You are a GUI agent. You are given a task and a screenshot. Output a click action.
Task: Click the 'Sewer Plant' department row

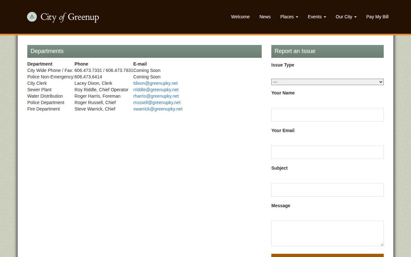click(x=39, y=90)
